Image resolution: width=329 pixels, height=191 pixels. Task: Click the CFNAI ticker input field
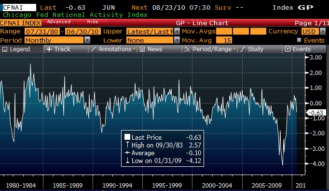[19, 8]
